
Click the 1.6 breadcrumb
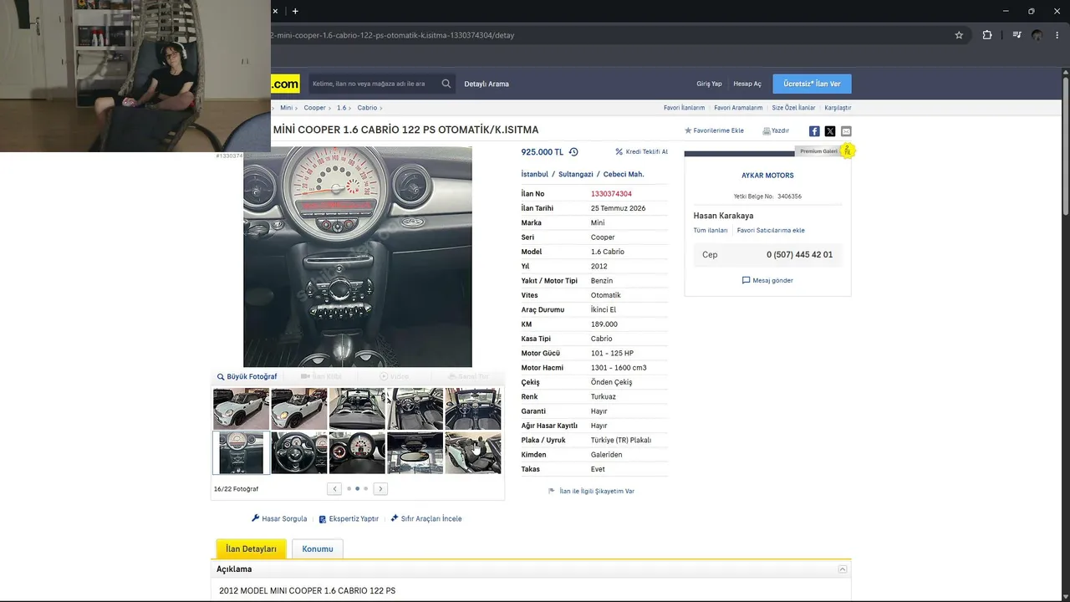[341, 108]
